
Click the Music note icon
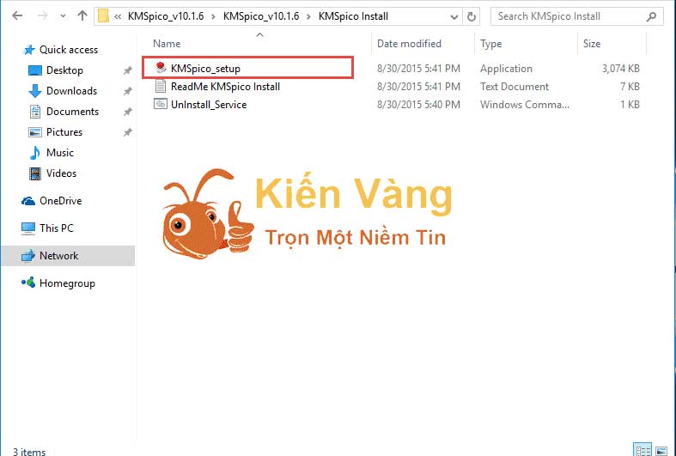coord(35,153)
